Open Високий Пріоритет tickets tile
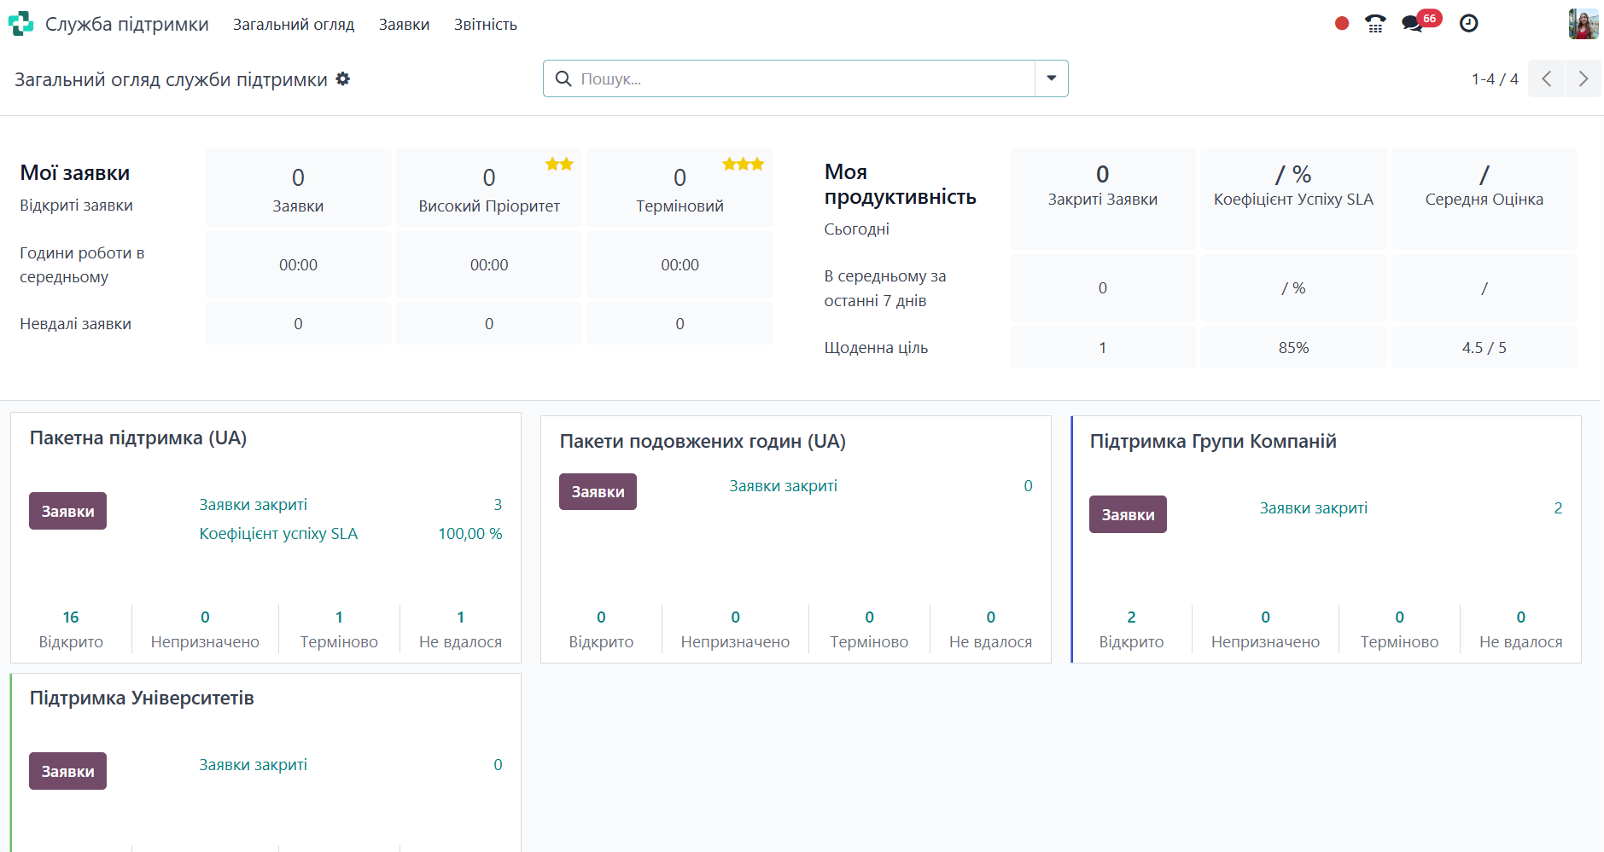 coord(489,188)
